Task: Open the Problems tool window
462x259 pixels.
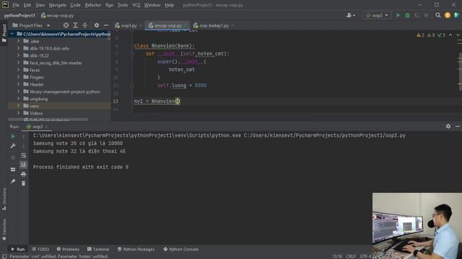Action: tap(68, 249)
